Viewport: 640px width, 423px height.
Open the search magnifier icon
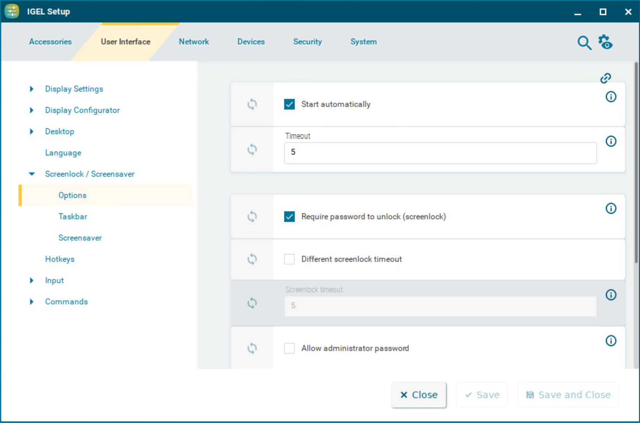pos(584,43)
